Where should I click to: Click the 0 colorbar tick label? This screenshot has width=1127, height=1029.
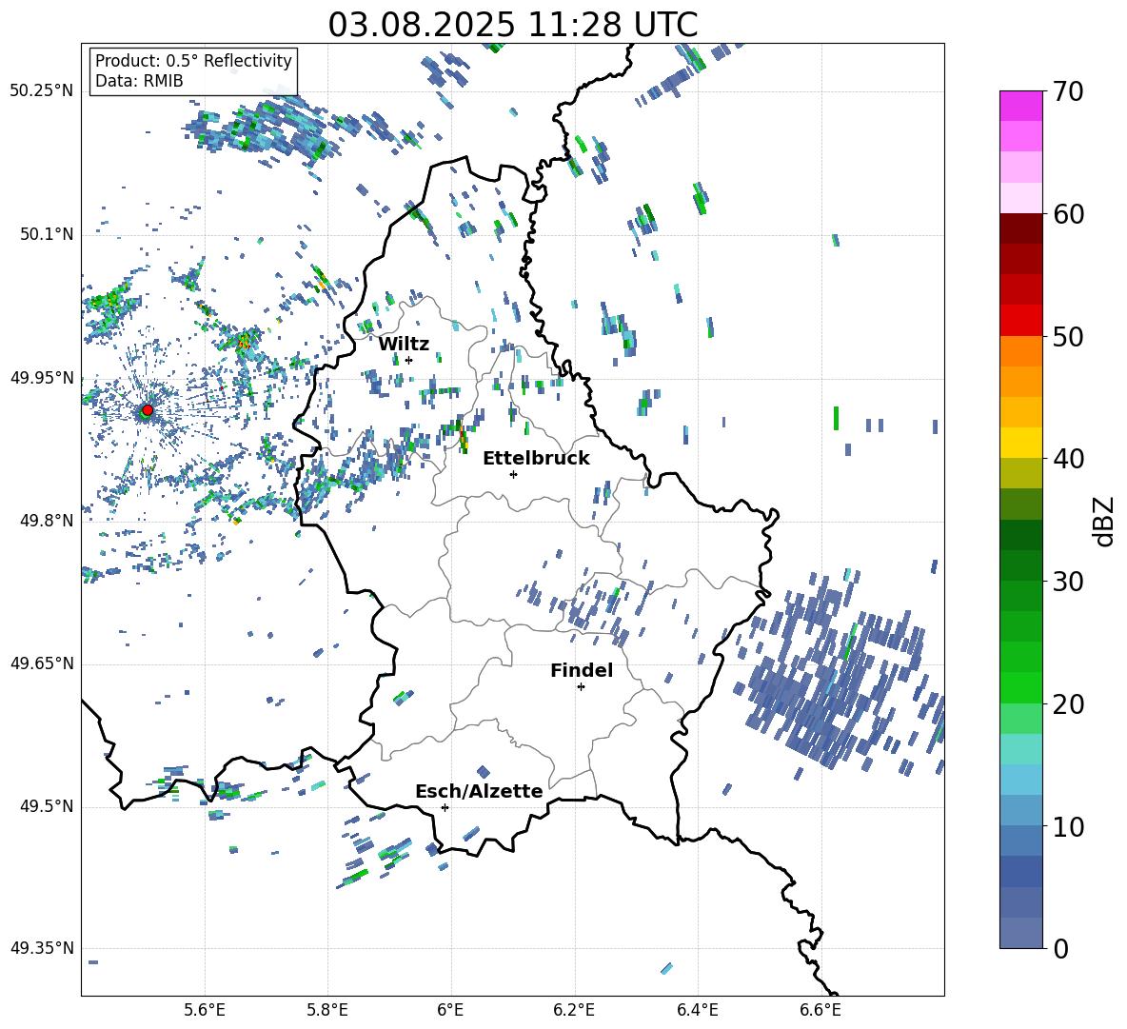coord(1060,949)
